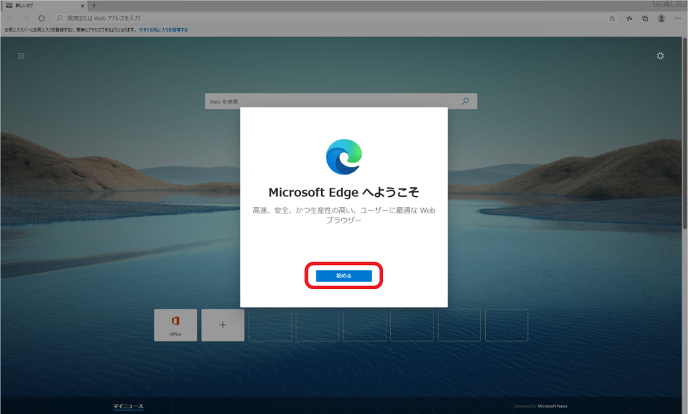Click the powered by Microsoft News label

(x=541, y=406)
